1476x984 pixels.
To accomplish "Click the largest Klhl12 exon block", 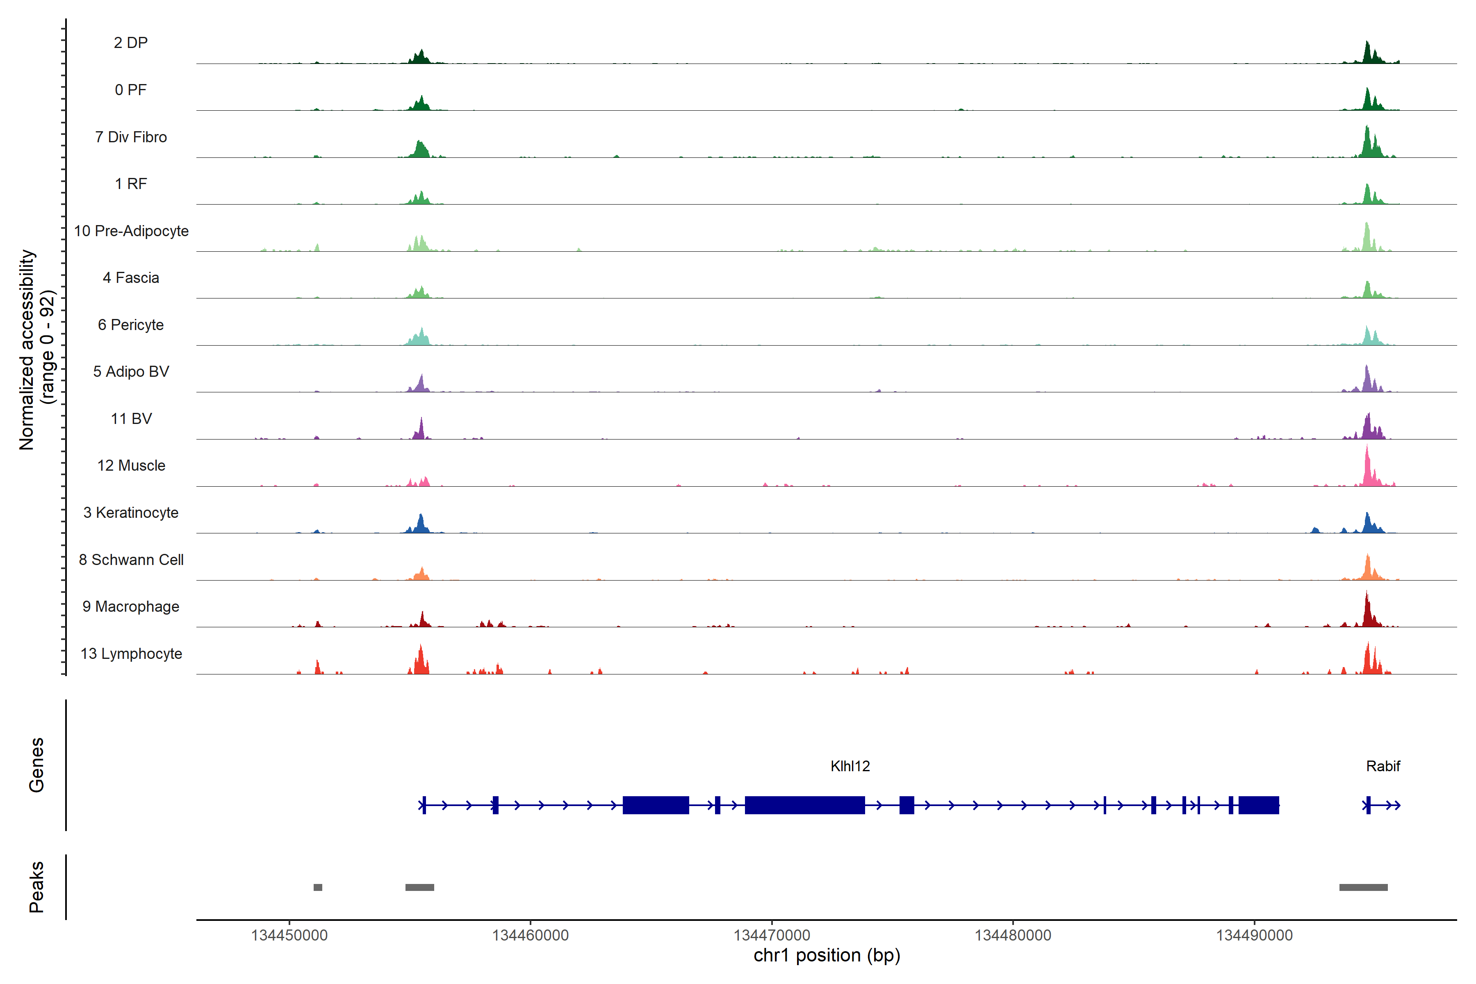I will (x=804, y=804).
